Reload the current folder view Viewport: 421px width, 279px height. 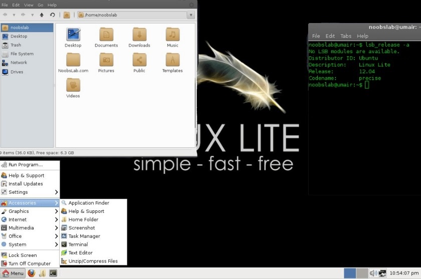[x=52, y=15]
